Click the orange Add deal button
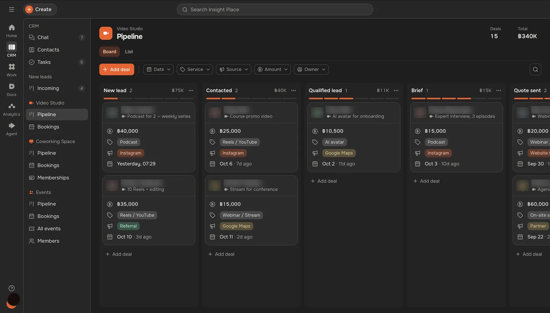The height and width of the screenshot is (313, 550). [x=117, y=69]
